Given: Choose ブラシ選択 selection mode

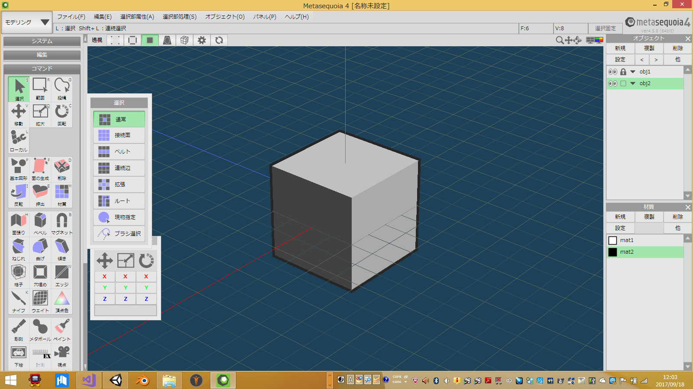Looking at the screenshot, I should [x=119, y=233].
